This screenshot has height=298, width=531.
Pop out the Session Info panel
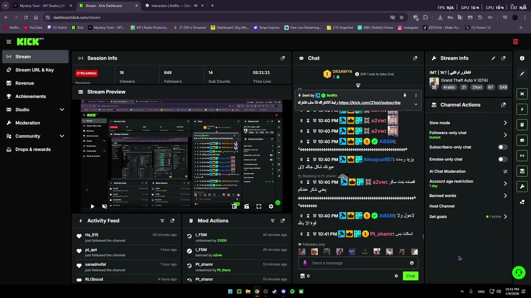283,58
